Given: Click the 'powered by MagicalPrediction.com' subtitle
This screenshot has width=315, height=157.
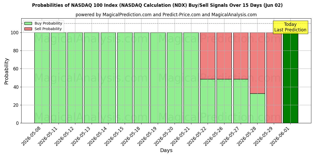Looking at the screenshot, I should 166,15.
